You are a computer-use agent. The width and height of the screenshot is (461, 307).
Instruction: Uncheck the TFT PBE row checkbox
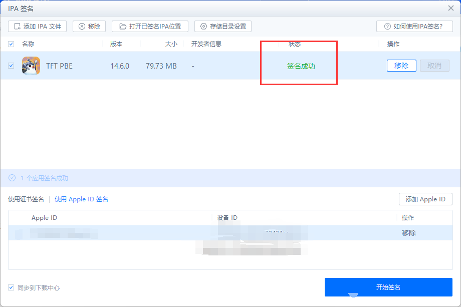pyautogui.click(x=11, y=66)
